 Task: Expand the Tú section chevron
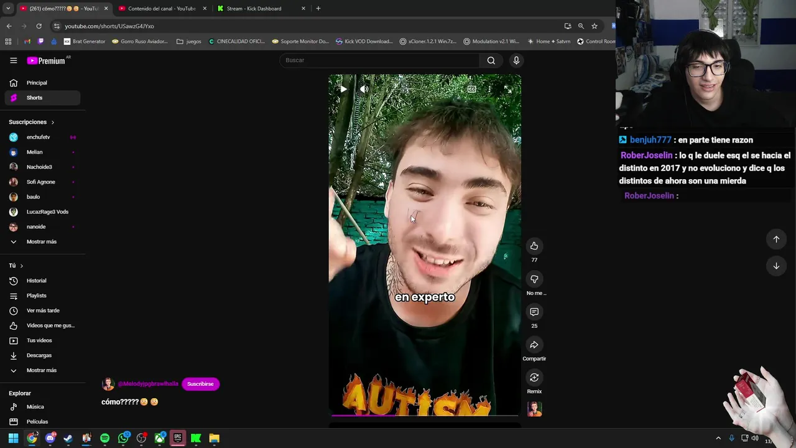pyautogui.click(x=21, y=266)
